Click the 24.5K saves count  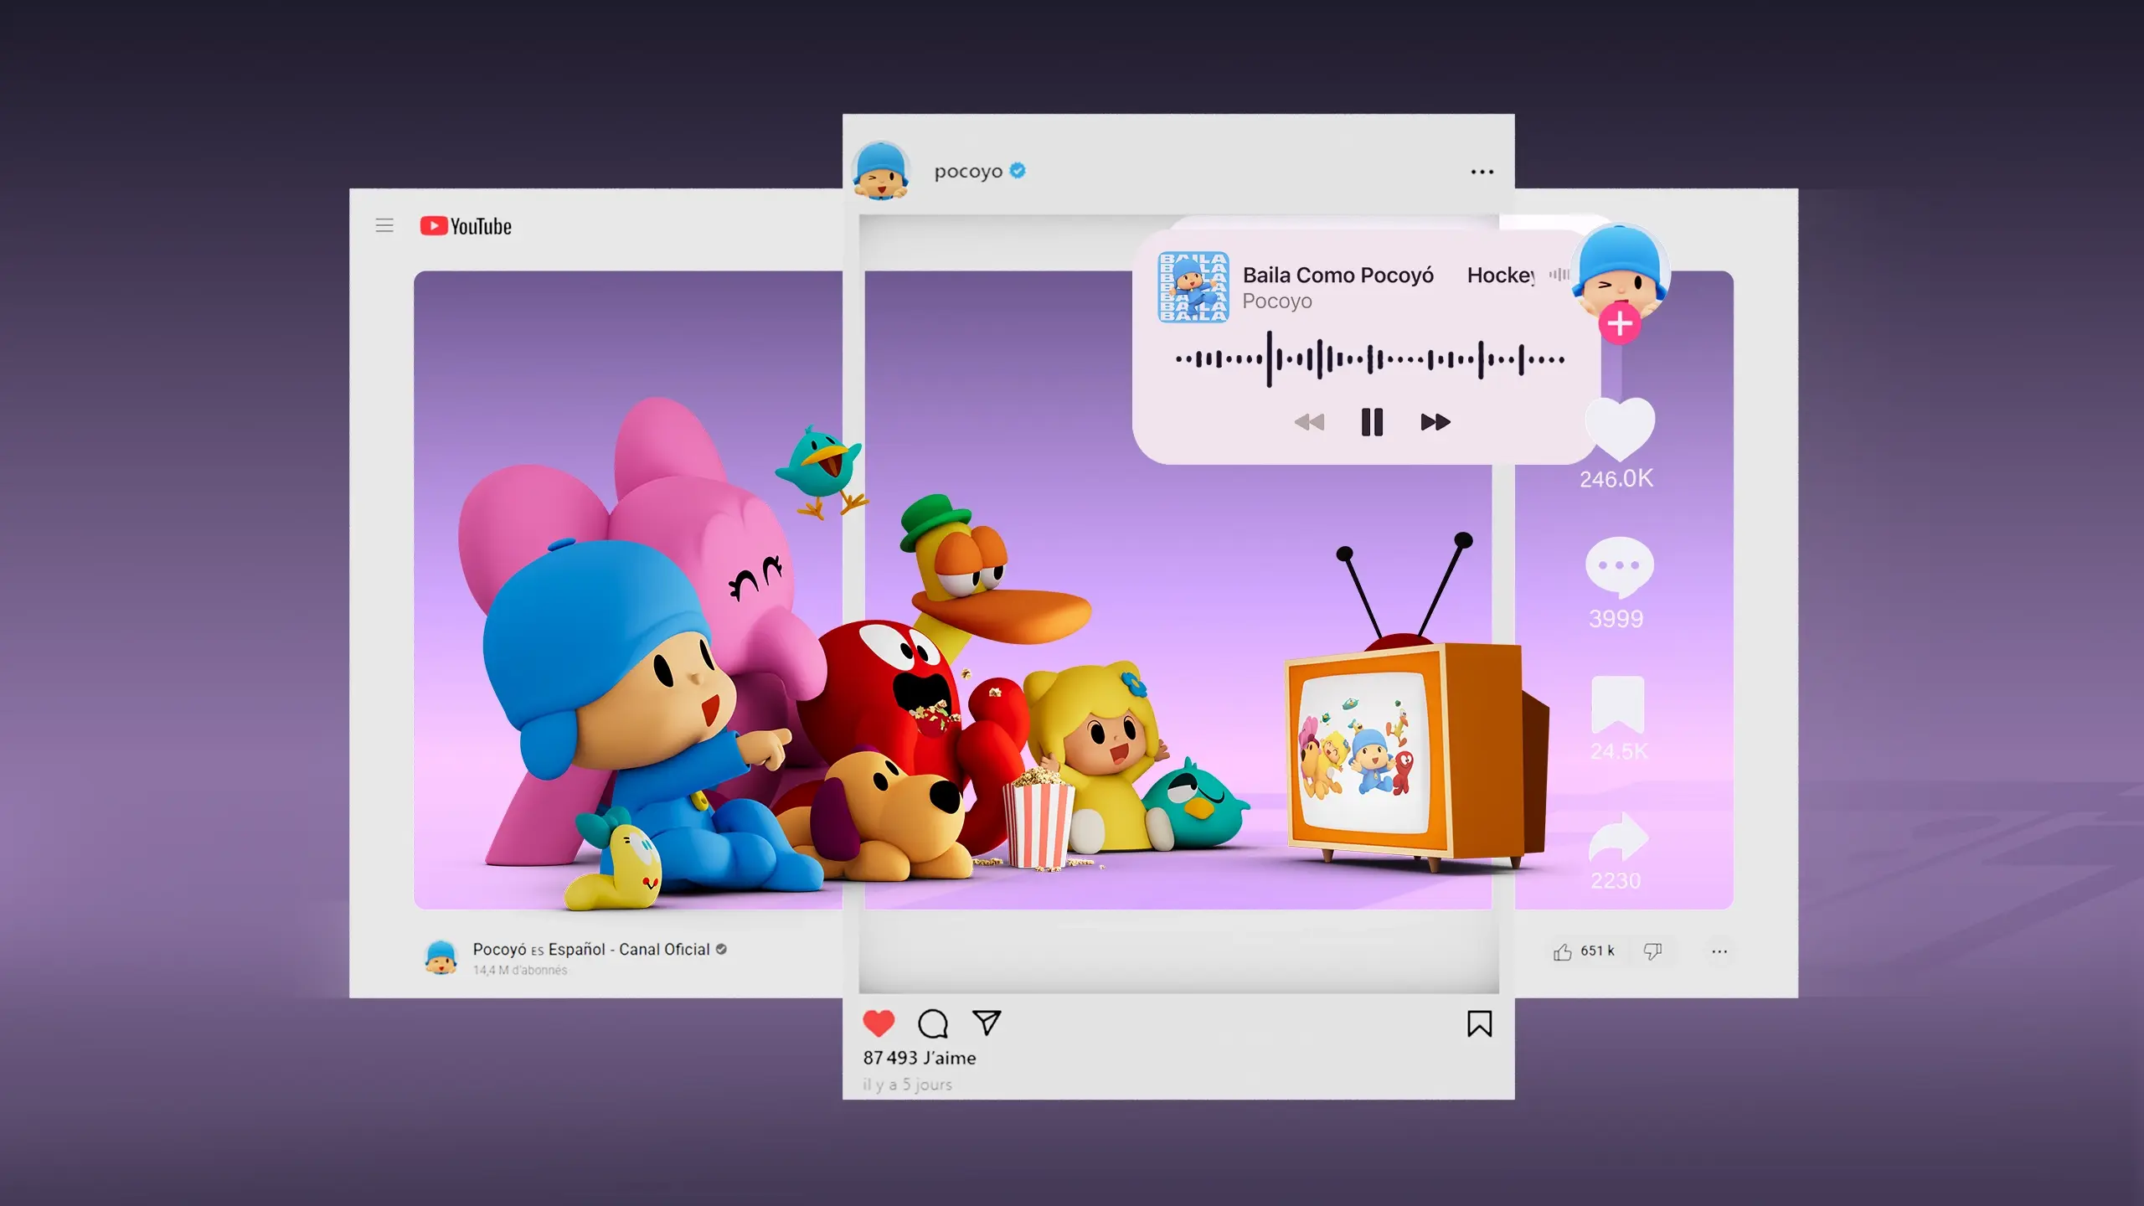(x=1618, y=751)
